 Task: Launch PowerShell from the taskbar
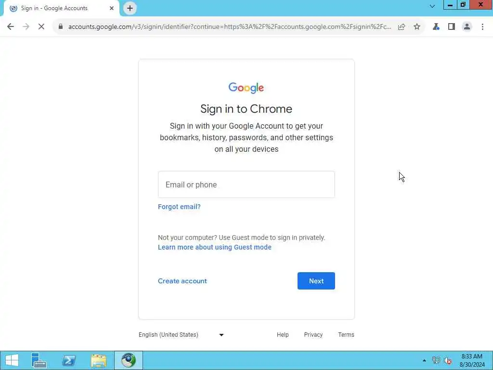(x=68, y=360)
